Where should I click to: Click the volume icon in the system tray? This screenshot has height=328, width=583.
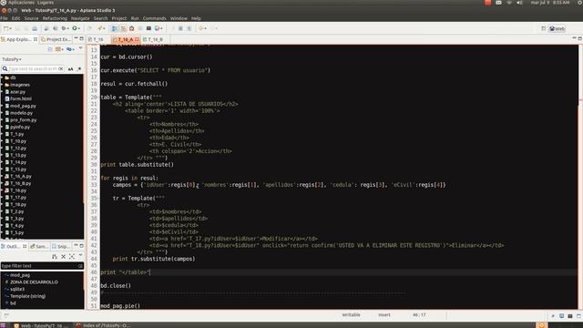[x=520, y=3]
